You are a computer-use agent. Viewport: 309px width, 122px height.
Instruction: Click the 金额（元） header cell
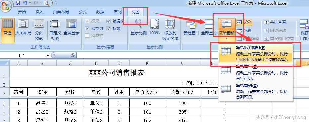[182, 92]
